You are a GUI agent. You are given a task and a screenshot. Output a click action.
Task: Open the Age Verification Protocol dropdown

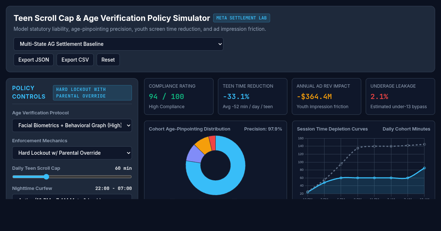[x=72, y=125]
